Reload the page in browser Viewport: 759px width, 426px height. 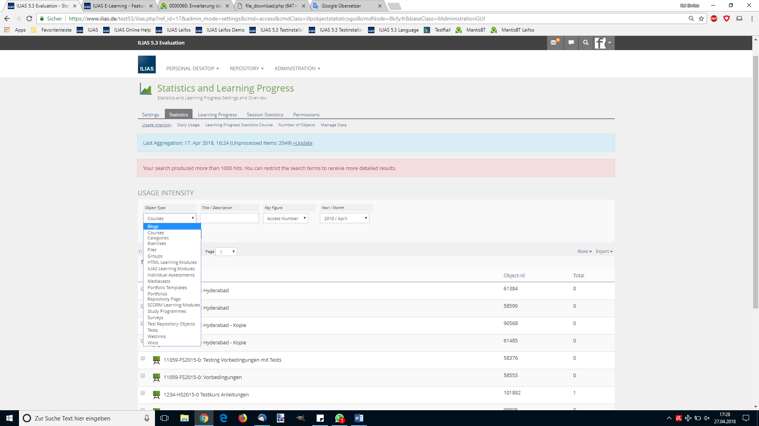29,19
